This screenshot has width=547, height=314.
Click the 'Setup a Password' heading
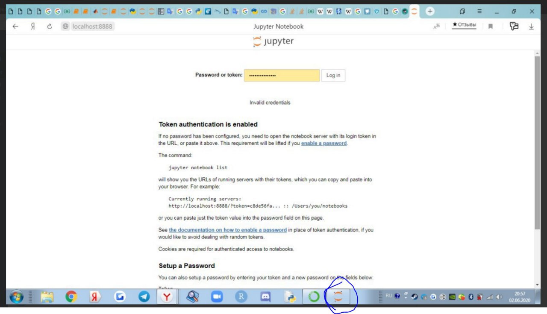[x=187, y=266]
